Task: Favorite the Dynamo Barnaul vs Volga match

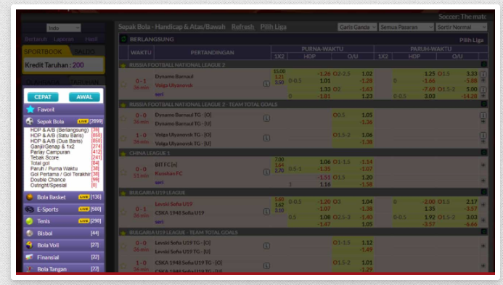Action: click(x=123, y=84)
